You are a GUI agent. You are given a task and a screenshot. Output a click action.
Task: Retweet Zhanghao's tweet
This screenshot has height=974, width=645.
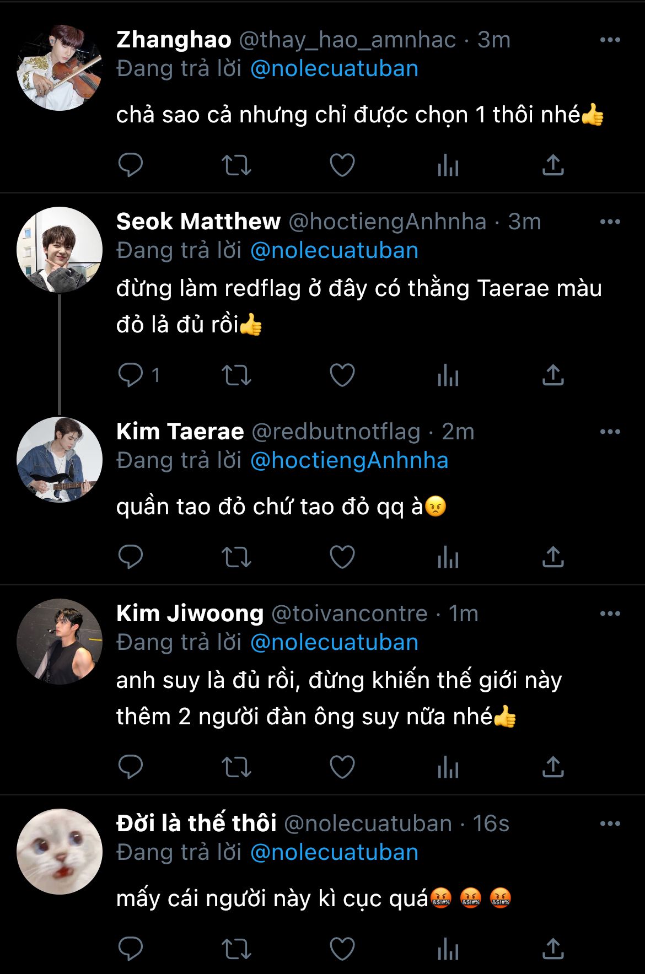[237, 165]
